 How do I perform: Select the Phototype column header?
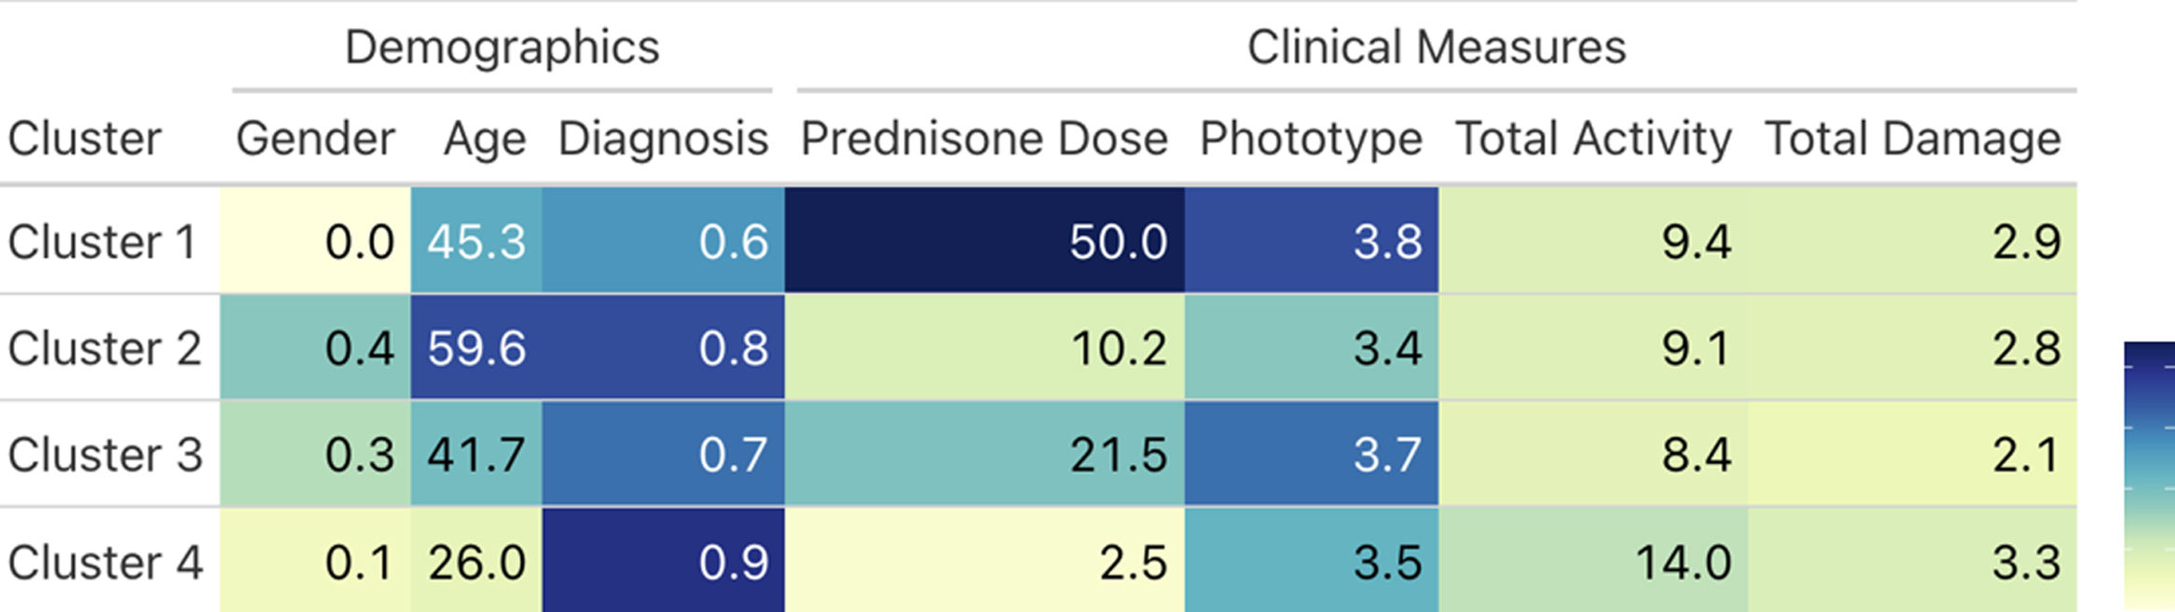[1311, 139]
